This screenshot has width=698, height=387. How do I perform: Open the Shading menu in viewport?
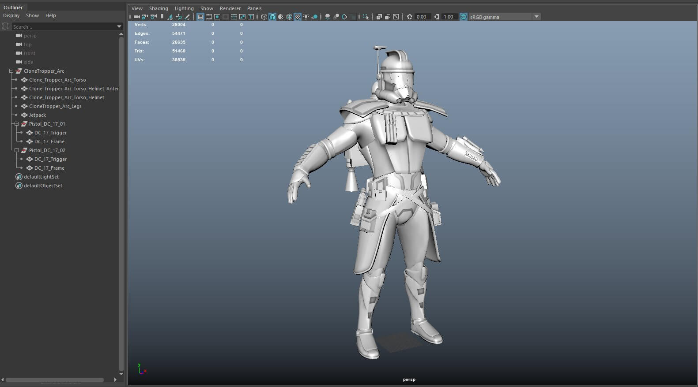[x=158, y=8]
